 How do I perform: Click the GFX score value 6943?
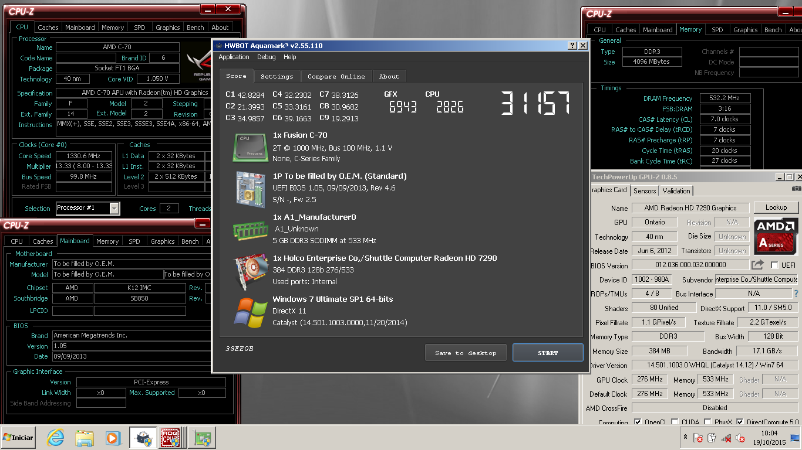tap(402, 107)
